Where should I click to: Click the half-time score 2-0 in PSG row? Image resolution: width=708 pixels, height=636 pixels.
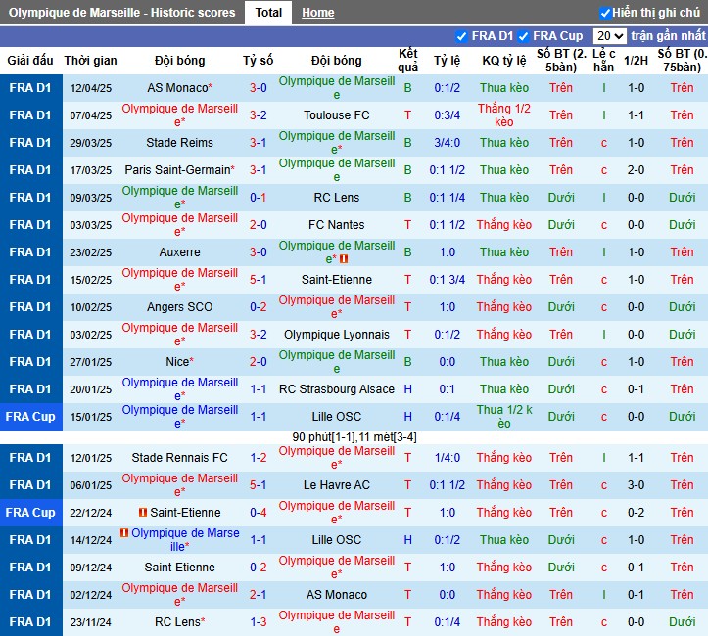pos(636,170)
